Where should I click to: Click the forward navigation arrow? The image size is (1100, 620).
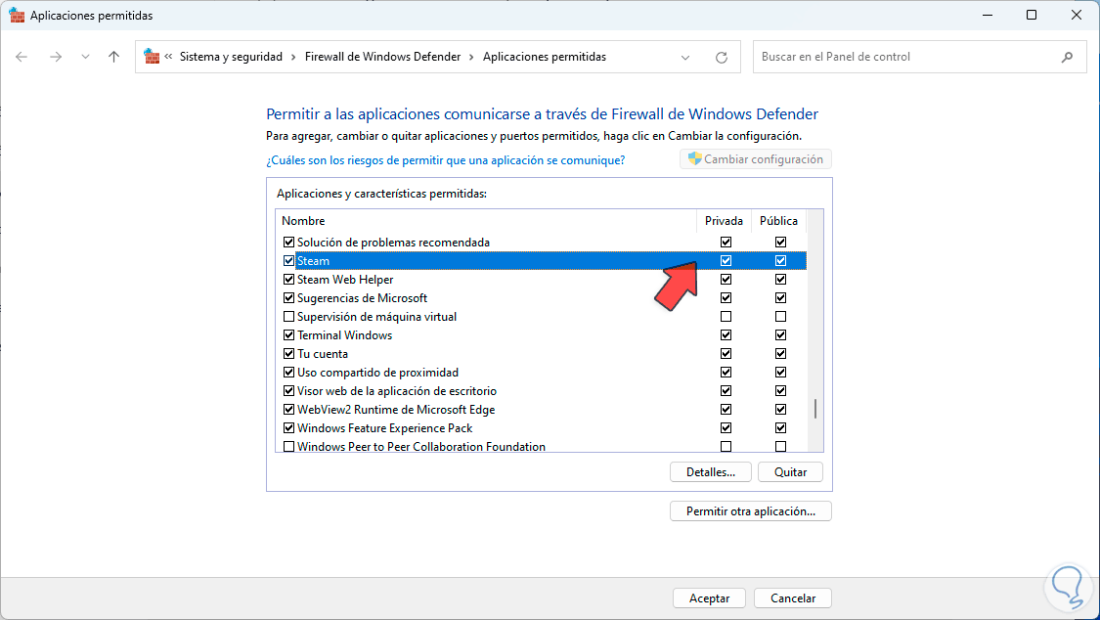coord(56,57)
